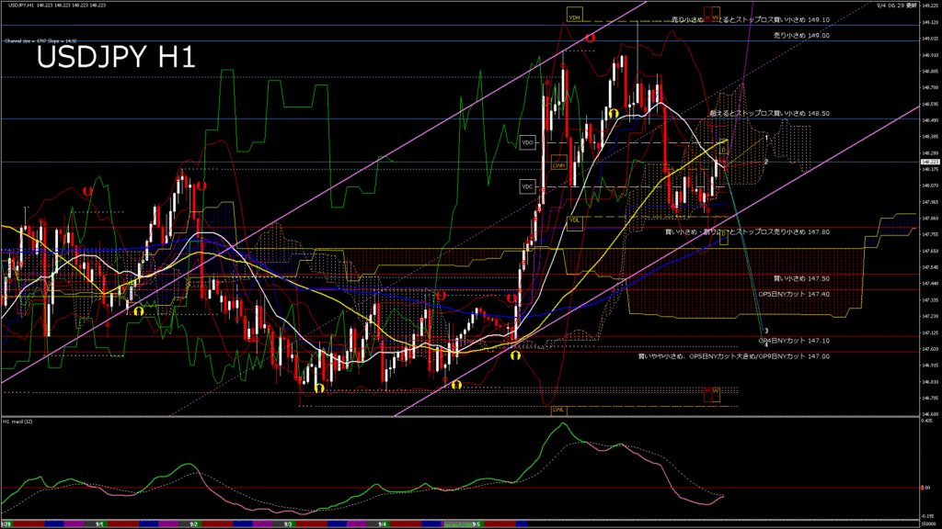
Task: Click the YDL label box
Action: [574, 220]
